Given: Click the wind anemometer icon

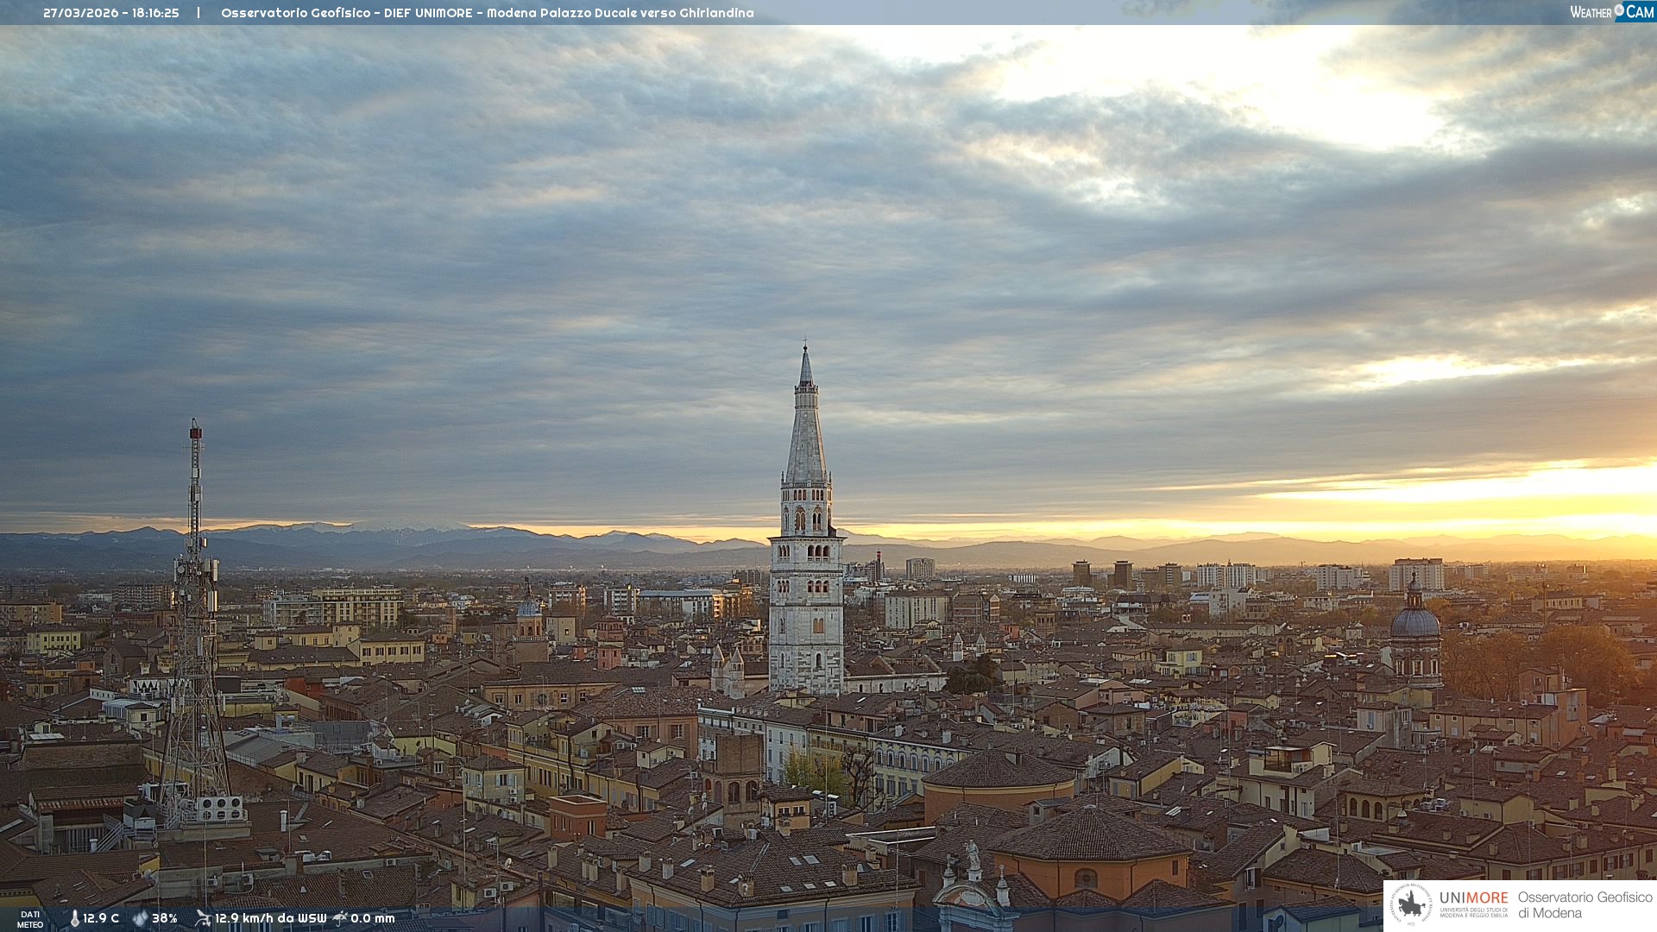Looking at the screenshot, I should click(203, 918).
